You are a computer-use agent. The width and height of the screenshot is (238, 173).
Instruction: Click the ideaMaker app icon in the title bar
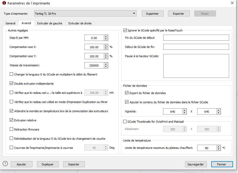pos(4,3)
